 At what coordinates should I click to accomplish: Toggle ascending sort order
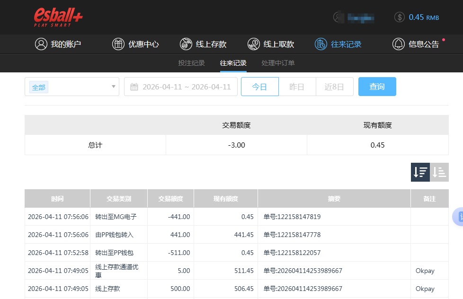[439, 172]
